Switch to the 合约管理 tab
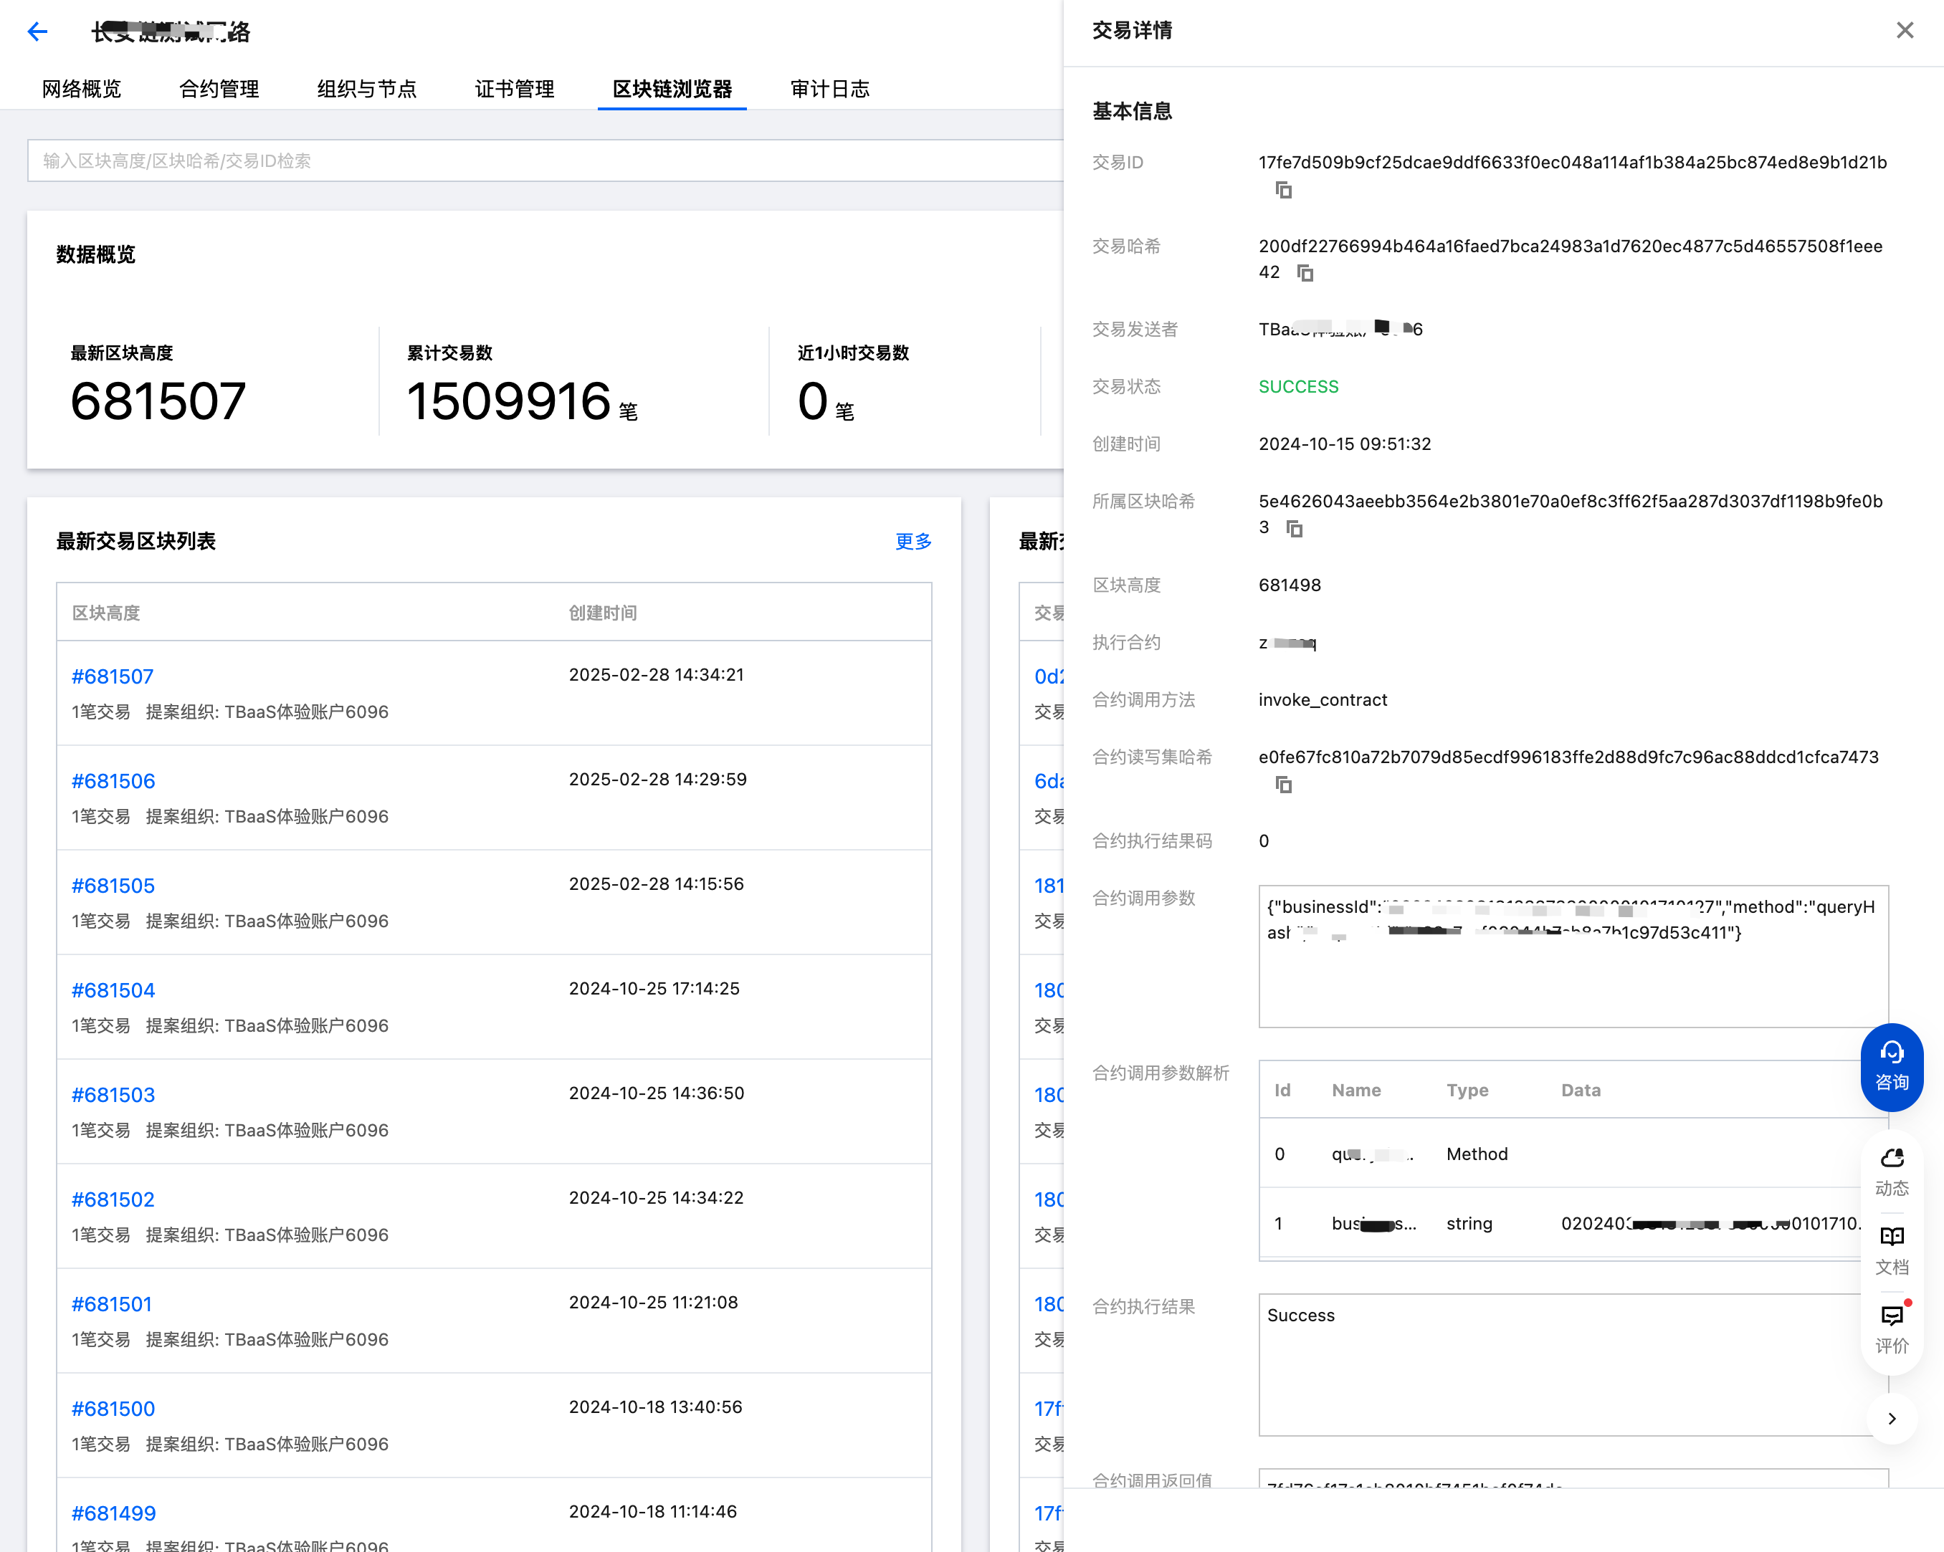This screenshot has height=1552, width=1944. pos(219,90)
